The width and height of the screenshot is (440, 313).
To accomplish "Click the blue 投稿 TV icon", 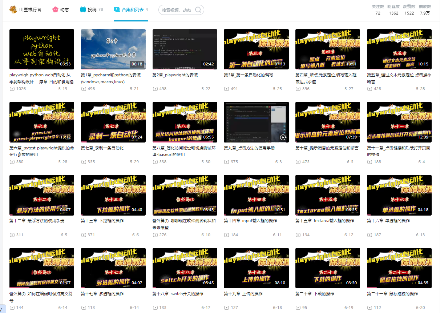I will click(83, 9).
